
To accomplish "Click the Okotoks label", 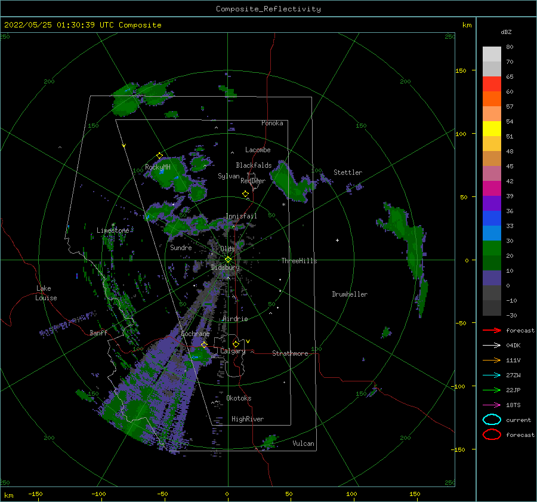I will [239, 398].
